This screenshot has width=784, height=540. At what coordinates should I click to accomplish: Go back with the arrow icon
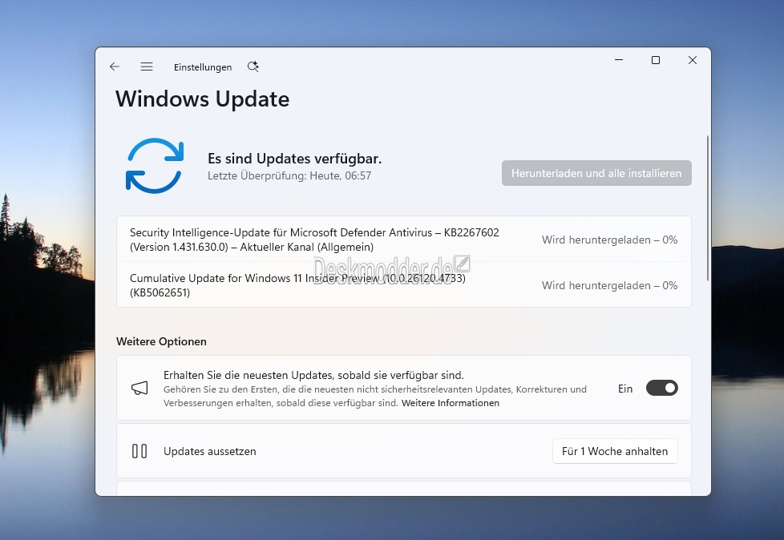pyautogui.click(x=115, y=66)
